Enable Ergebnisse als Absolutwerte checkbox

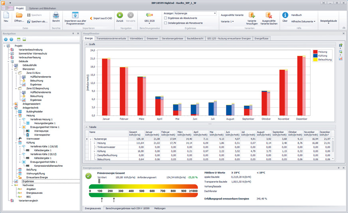tap(166, 18)
